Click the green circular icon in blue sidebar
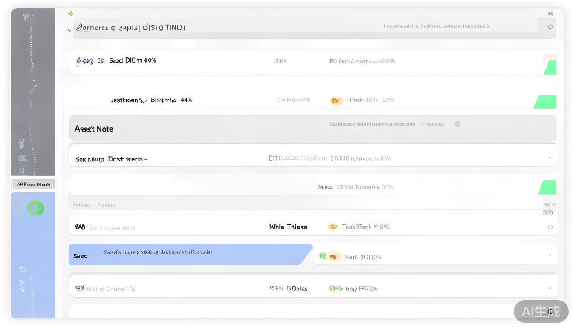 click(x=36, y=208)
